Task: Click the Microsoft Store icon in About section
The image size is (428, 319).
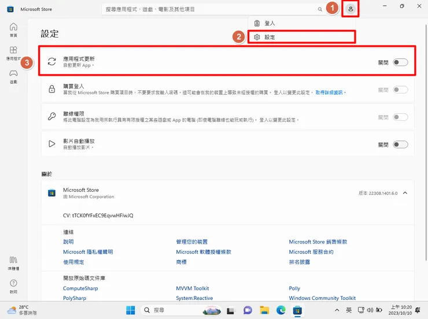Action: click(x=51, y=193)
